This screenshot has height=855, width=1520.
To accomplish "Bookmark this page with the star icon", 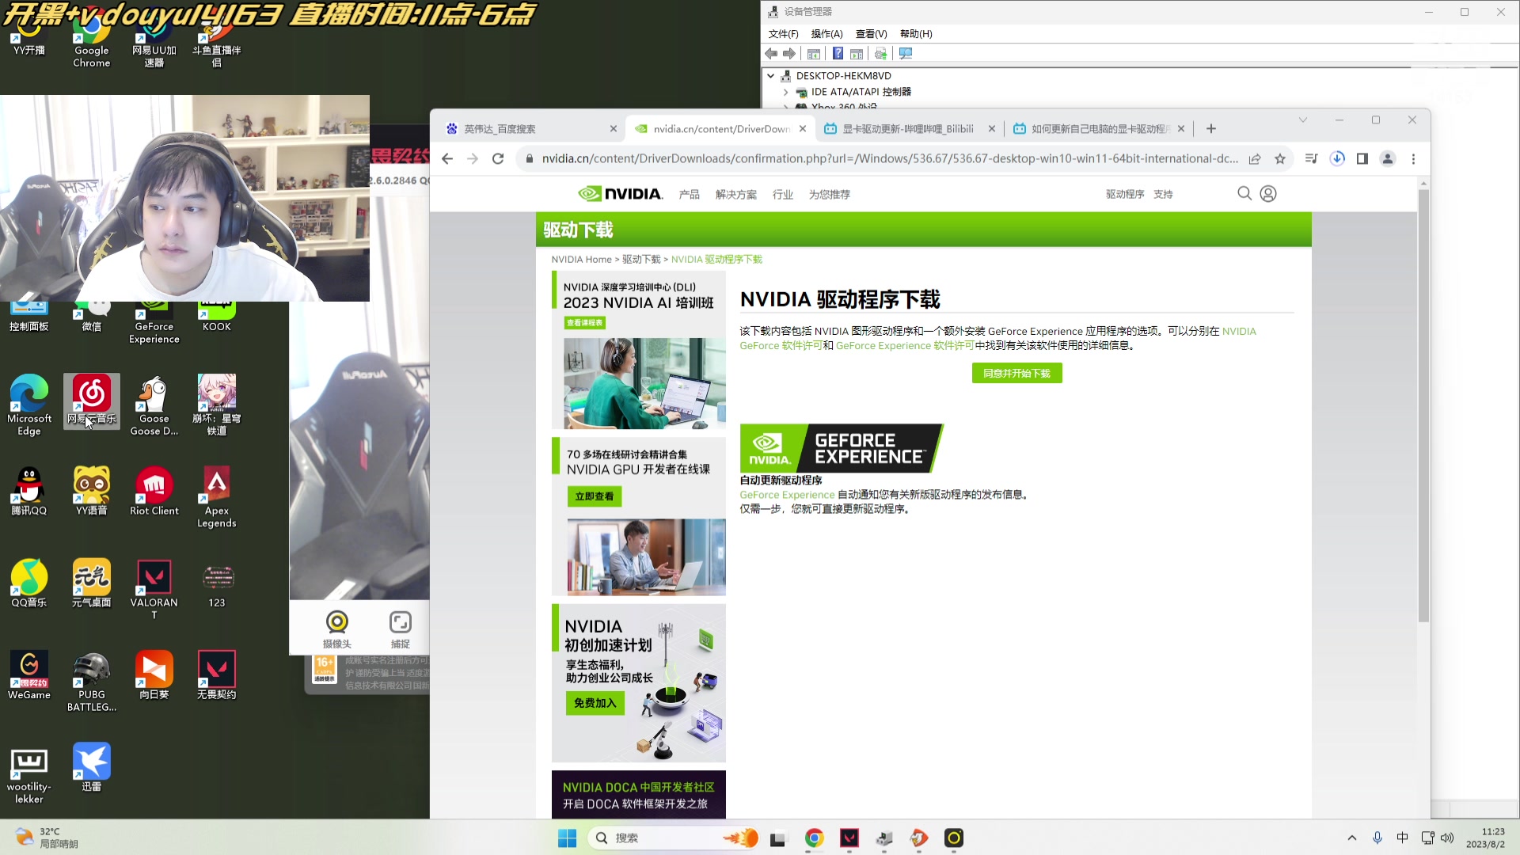I will click(1280, 159).
